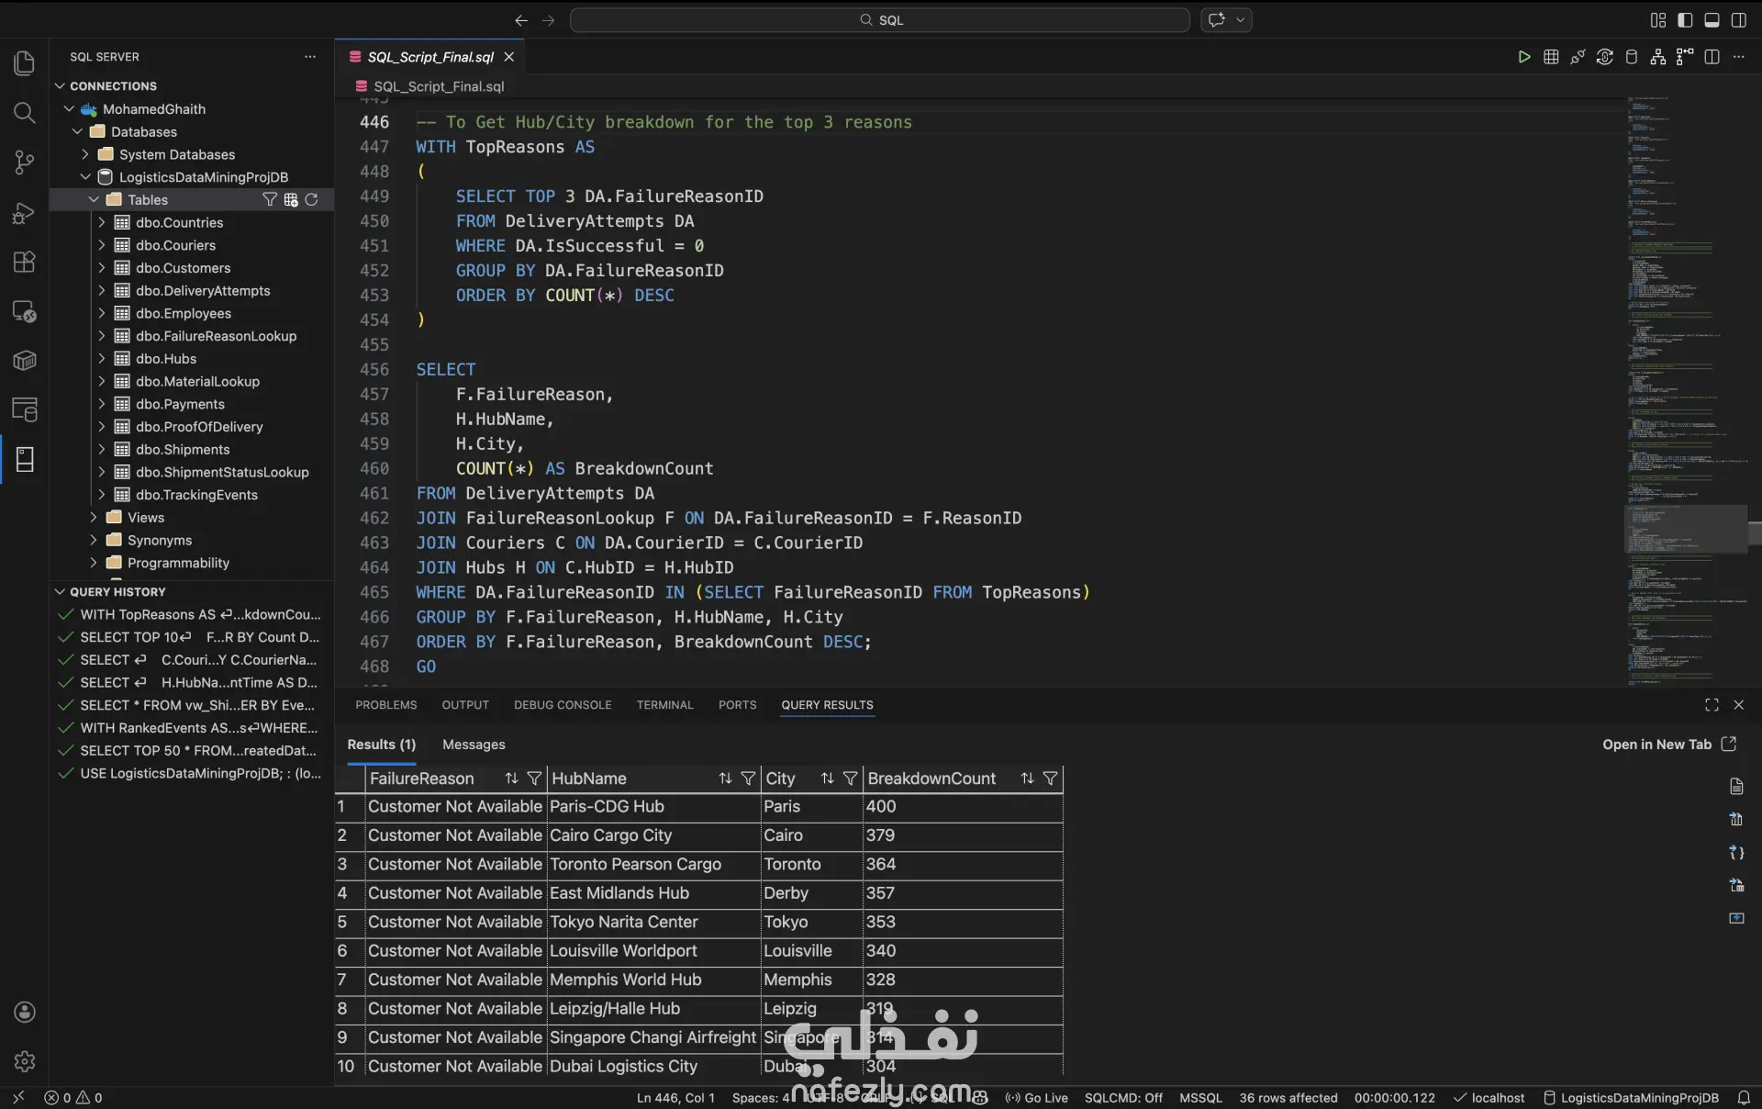Click Open in New Tab

[1669, 745]
